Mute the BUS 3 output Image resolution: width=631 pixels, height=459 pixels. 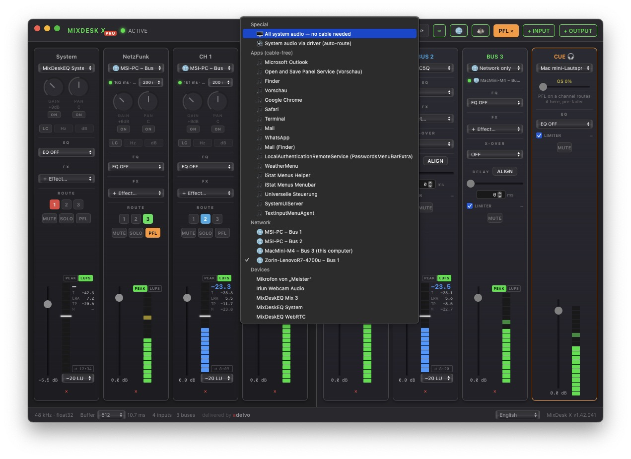point(495,218)
